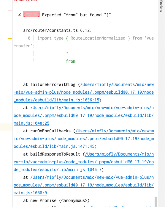
Task: Open the buildResponseToResult main.js:1046:7 link
Action: point(84,162)
